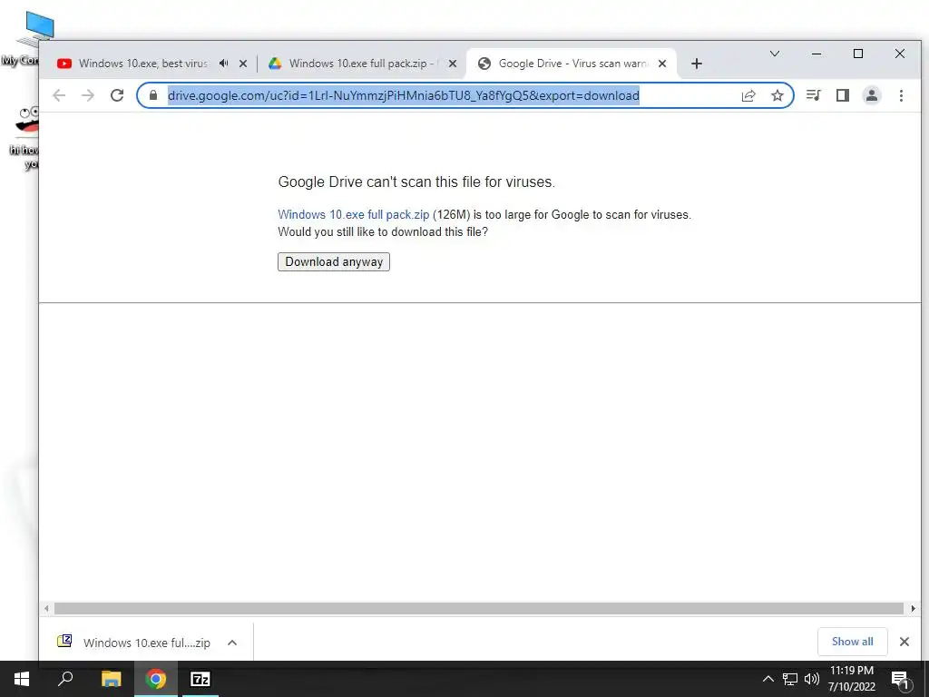Click the Chrome taskbar icon
929x697 pixels.
(x=156, y=679)
